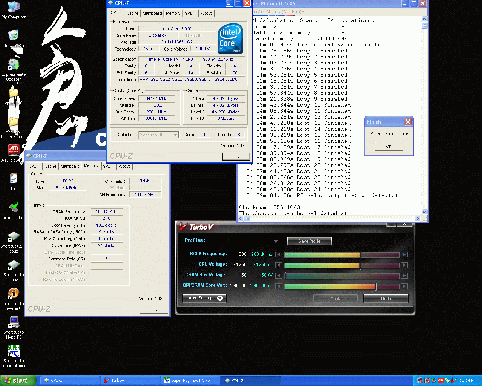Decrease QPI/DRAM Core Volt with the left arrow

click(279, 286)
